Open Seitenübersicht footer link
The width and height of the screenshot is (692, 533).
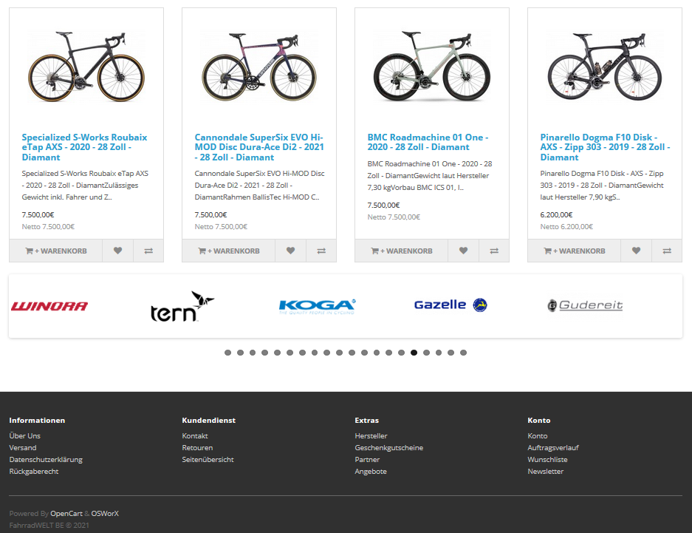click(x=208, y=460)
